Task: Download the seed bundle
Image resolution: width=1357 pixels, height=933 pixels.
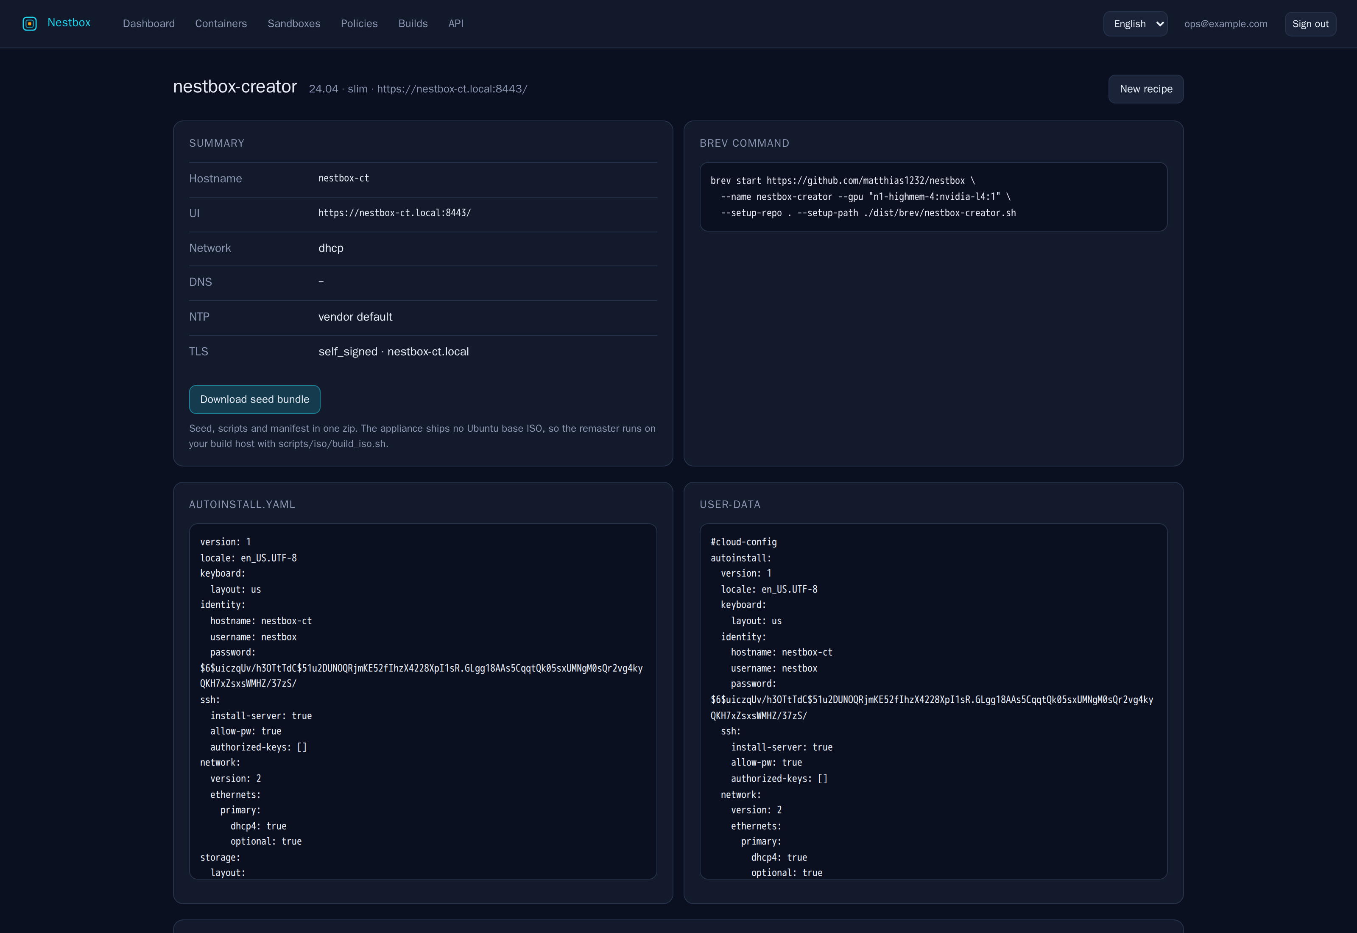Action: tap(254, 399)
